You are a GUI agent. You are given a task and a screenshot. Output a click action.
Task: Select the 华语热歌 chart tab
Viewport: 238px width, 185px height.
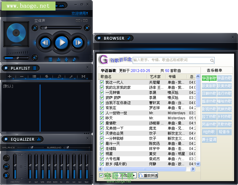tap(224, 78)
